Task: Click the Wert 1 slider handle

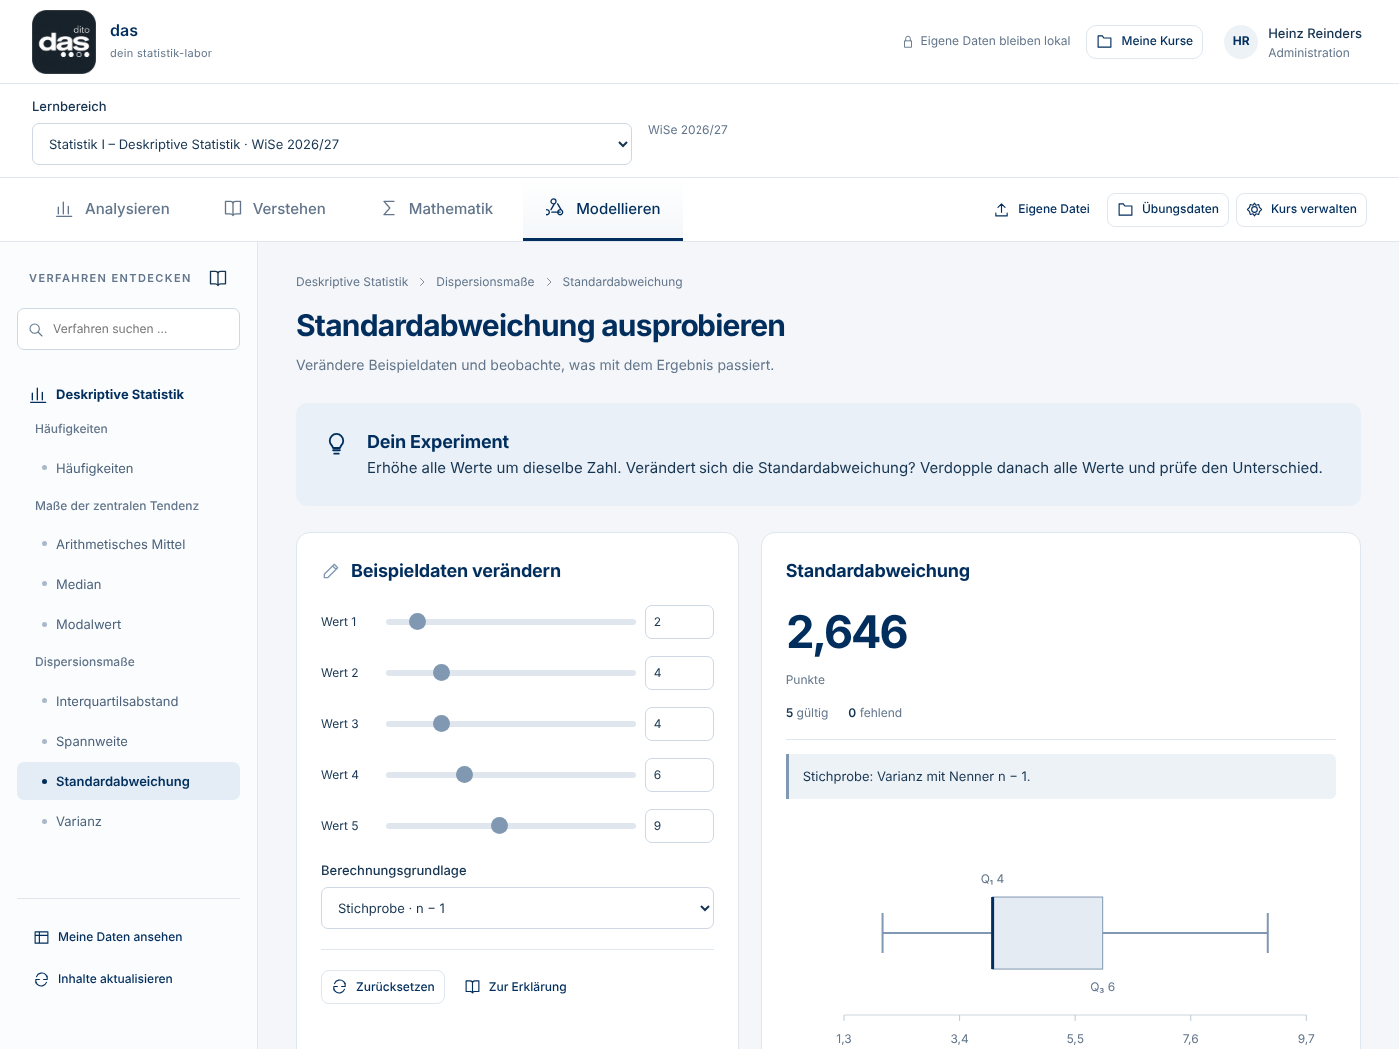Action: 418,622
